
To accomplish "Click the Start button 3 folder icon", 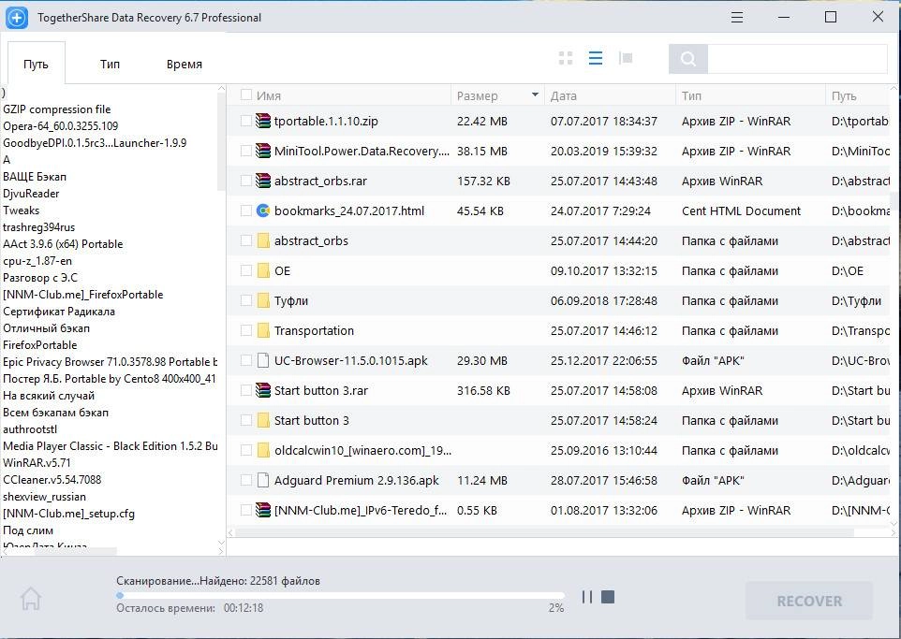I will click(x=263, y=420).
